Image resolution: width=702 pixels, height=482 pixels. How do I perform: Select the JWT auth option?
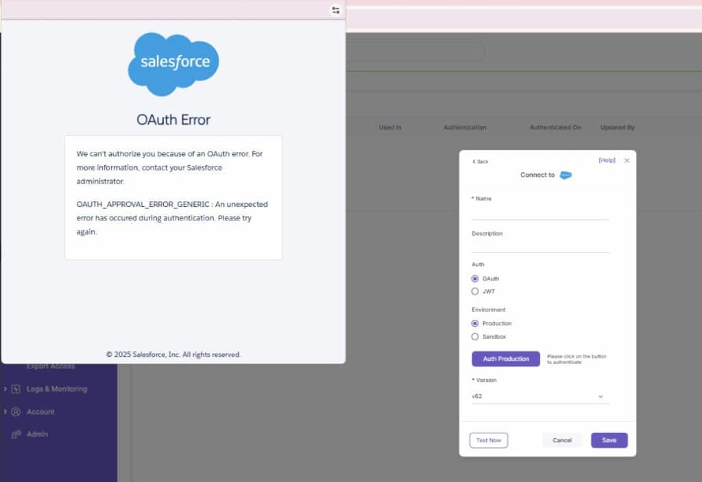(x=475, y=292)
